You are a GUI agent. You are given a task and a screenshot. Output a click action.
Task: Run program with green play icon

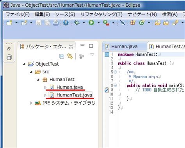point(91,23)
